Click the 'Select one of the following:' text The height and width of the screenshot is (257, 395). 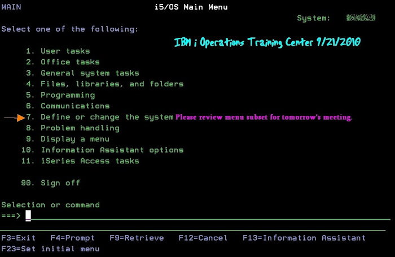point(70,29)
